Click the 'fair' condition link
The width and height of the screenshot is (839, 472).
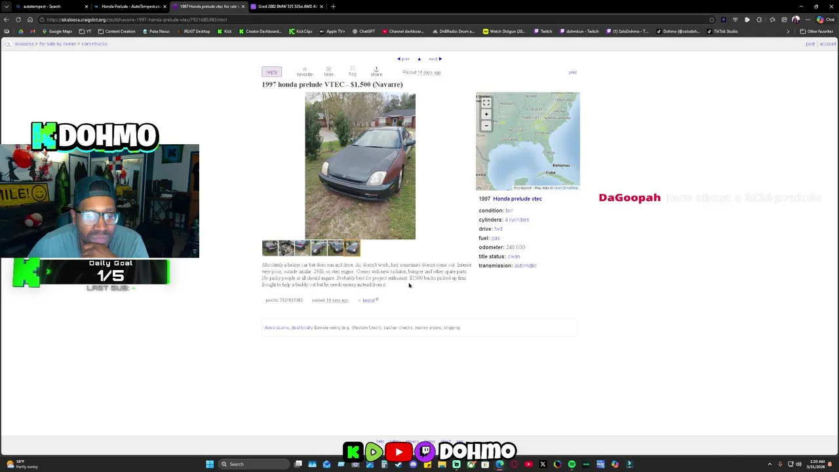509,210
